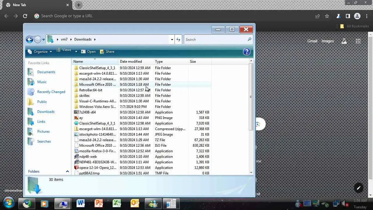The width and height of the screenshot is (373, 210).
Task: Select the Visual-C-Runtimes-All... folder
Action: [x=98, y=101]
